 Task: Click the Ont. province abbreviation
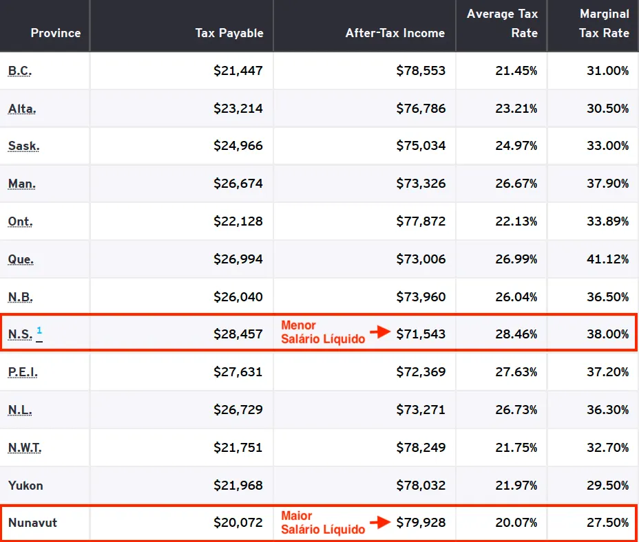click(x=21, y=221)
